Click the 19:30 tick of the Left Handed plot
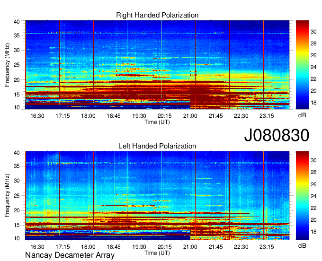Screen dimensions: 322x261 point(139,247)
